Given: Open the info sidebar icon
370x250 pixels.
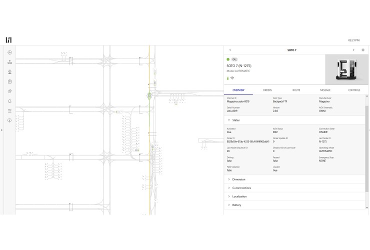Looking at the screenshot, I should 9,120.
